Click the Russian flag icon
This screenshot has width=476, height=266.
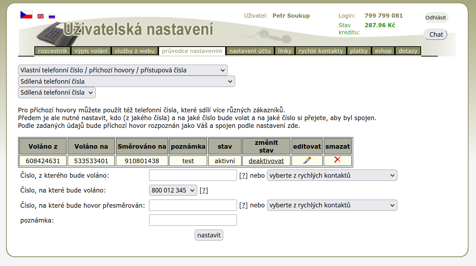(x=52, y=16)
